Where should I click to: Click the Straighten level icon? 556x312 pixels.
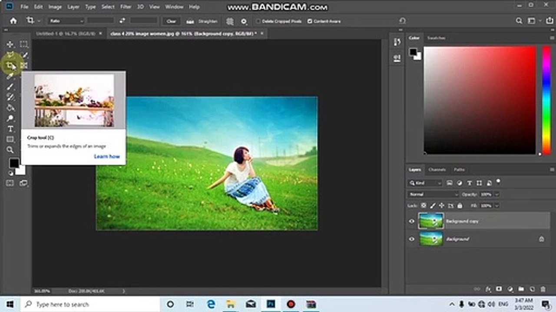[190, 21]
